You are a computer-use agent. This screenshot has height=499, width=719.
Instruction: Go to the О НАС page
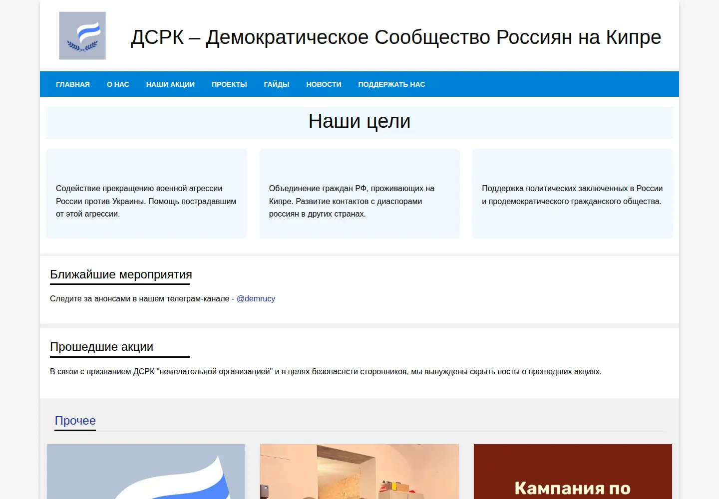point(118,84)
